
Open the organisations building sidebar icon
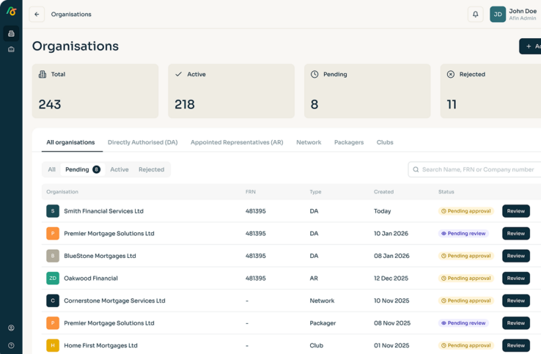point(11,34)
